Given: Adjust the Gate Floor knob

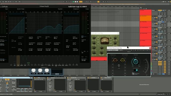Looking at the screenshot, I should point(30,90).
